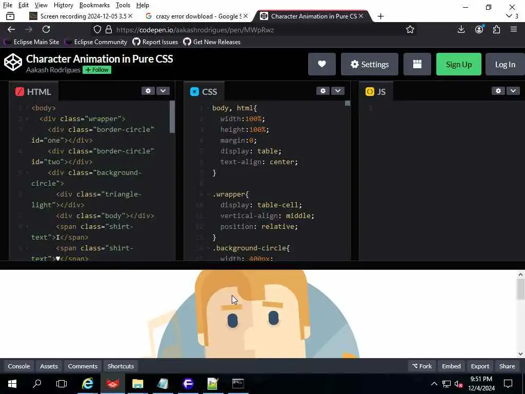Open JS editor settings gear

(x=498, y=91)
